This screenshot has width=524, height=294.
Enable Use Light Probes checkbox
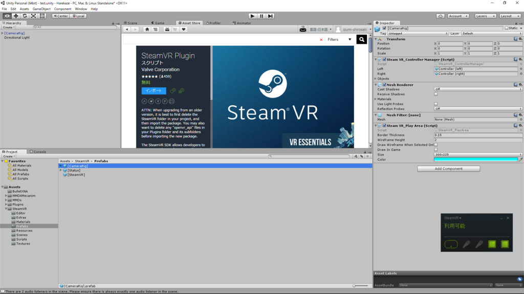(436, 104)
